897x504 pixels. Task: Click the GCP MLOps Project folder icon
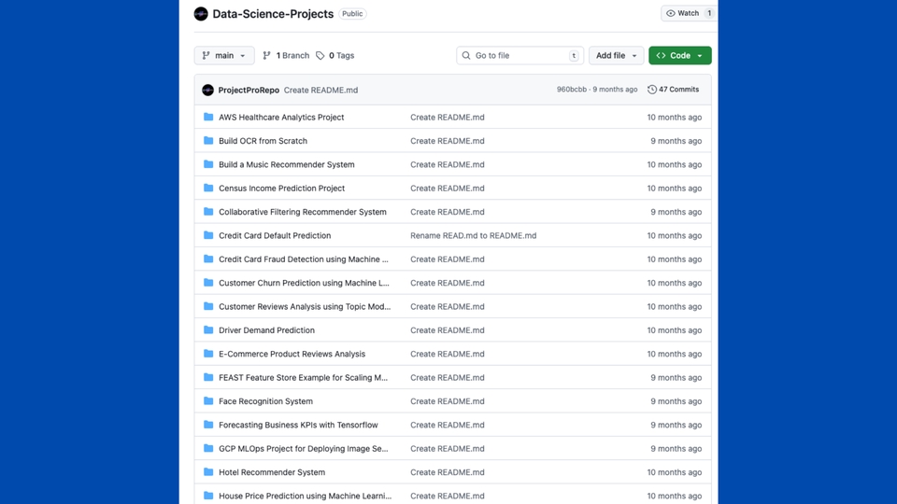point(208,449)
